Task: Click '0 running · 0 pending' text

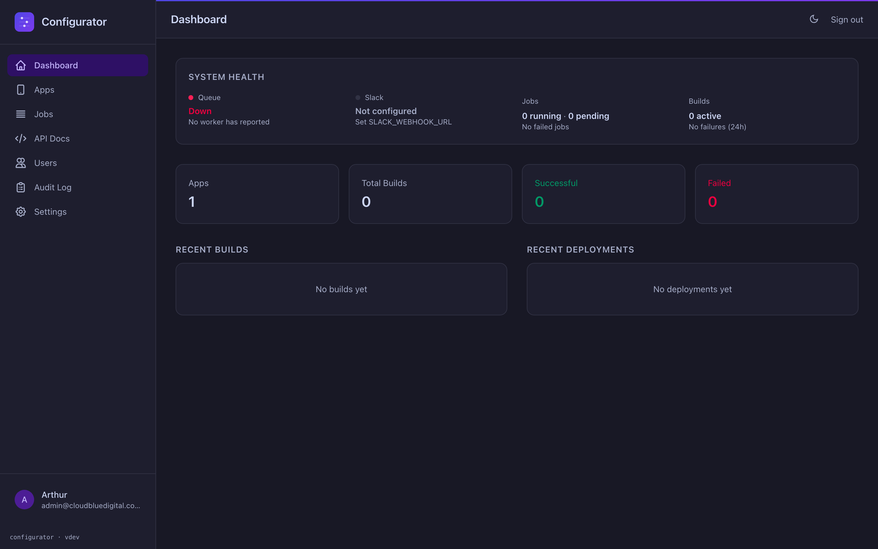Action: (565, 116)
